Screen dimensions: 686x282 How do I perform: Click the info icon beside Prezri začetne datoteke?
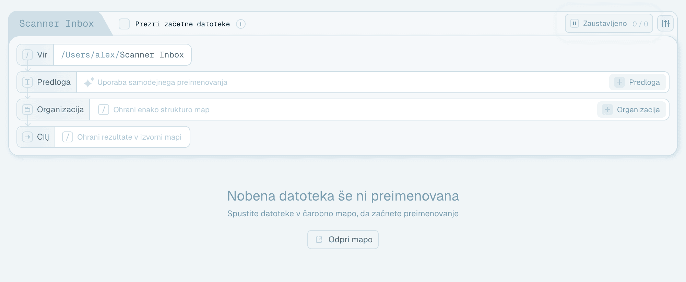click(241, 24)
